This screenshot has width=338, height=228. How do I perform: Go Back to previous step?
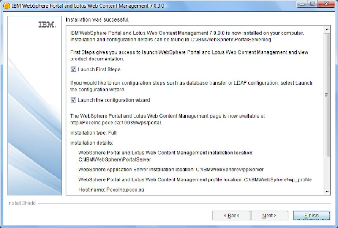231,215
